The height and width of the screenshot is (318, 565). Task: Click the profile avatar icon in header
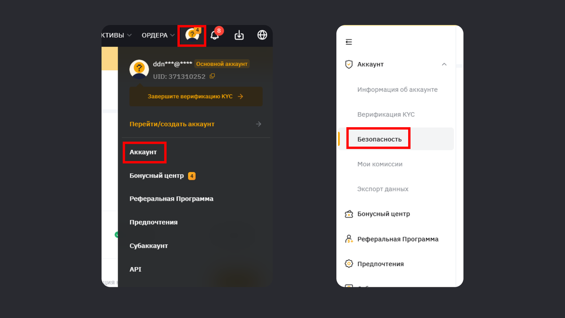(192, 35)
